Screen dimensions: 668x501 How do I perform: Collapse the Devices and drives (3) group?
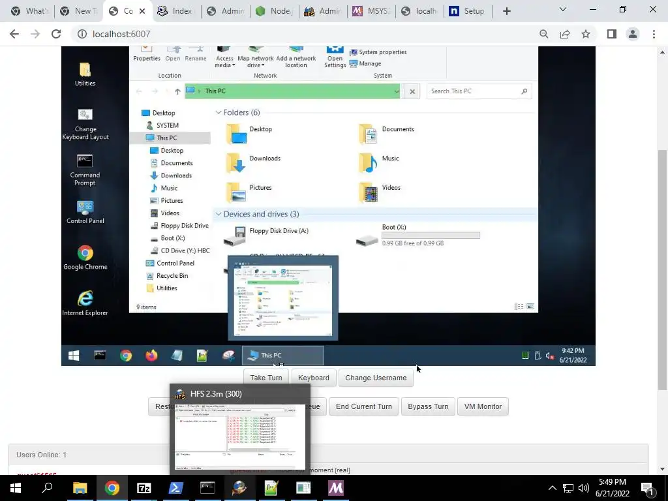(219, 214)
